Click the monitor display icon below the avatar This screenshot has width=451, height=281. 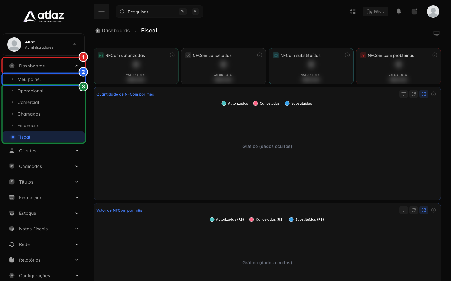(x=437, y=33)
